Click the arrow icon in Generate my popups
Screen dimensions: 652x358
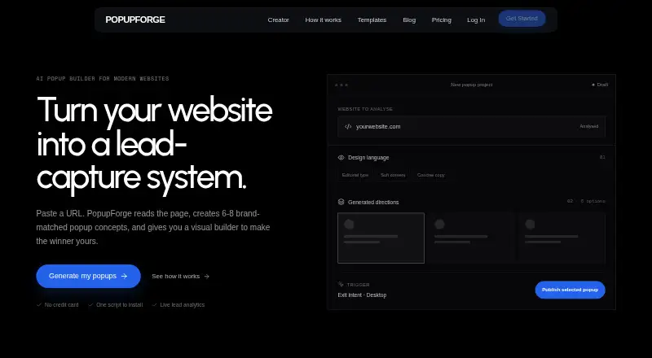124,276
